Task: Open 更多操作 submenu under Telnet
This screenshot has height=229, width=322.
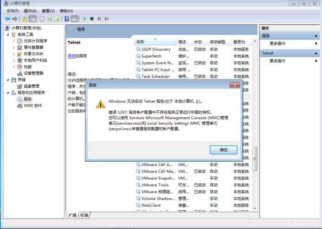Action: click(x=277, y=61)
